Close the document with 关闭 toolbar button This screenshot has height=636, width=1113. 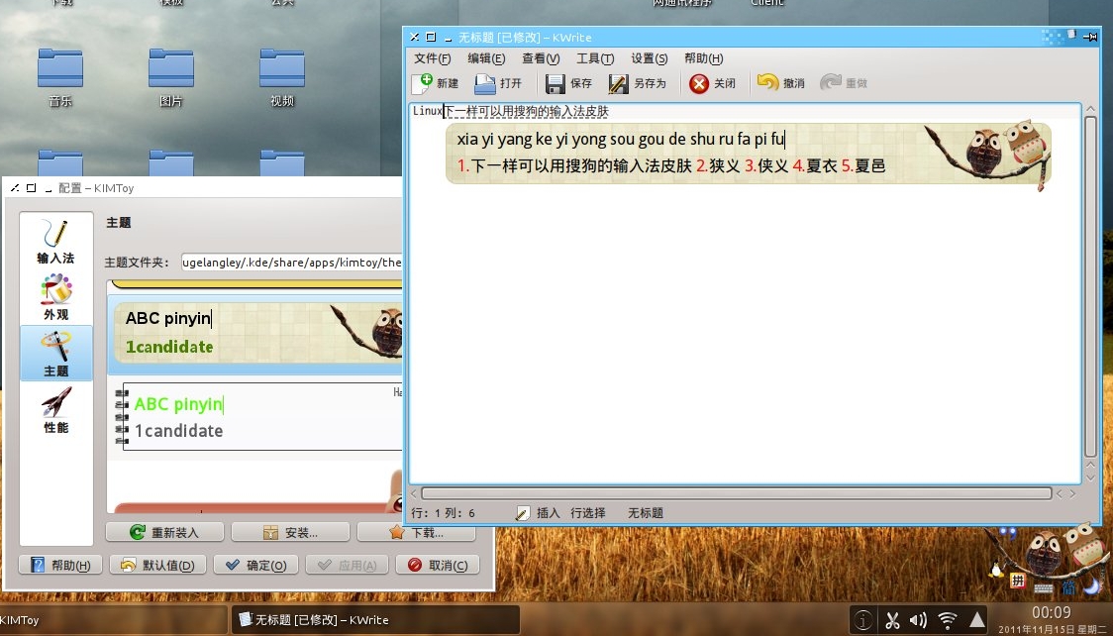point(712,83)
